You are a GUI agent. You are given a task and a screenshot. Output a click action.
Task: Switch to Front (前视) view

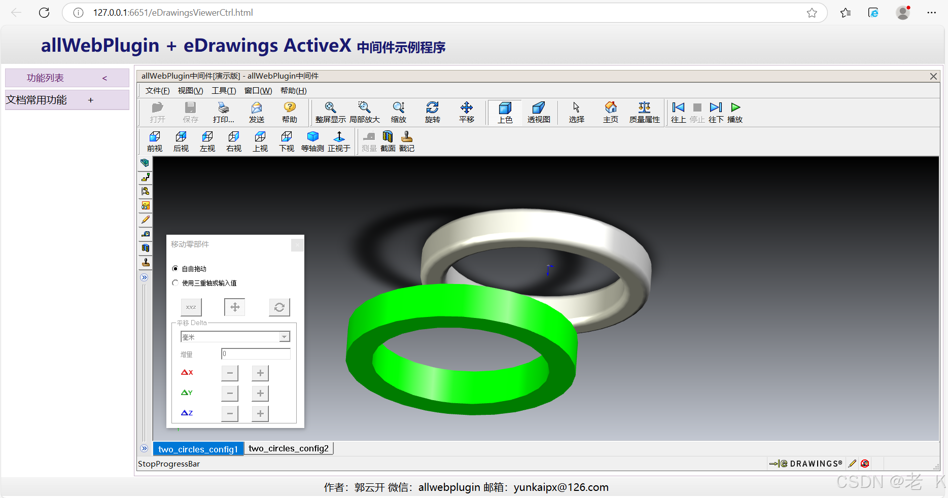(155, 141)
